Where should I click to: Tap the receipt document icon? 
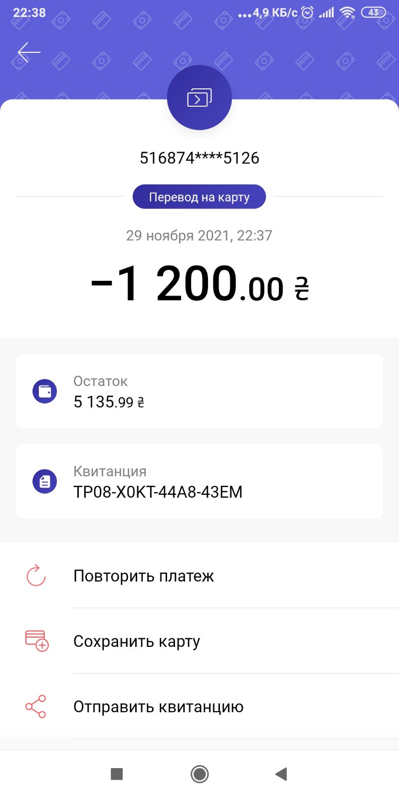pyautogui.click(x=45, y=481)
